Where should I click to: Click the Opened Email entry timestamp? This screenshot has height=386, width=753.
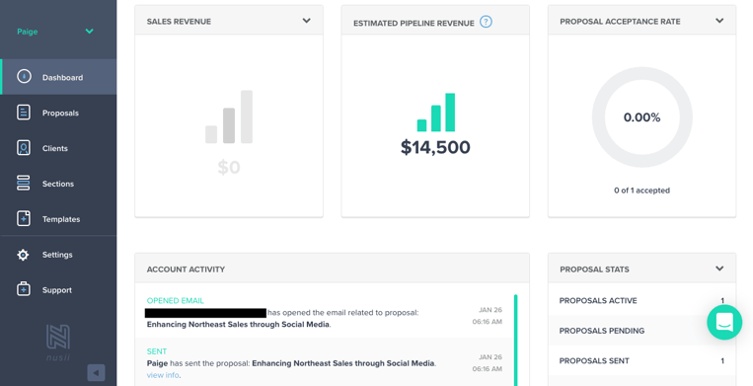tap(488, 316)
